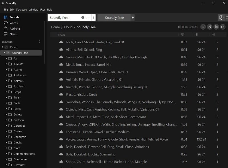Image resolution: width=228 pixels, height=168 pixels.
Task: Select the Archived folder
Action: 19,87
